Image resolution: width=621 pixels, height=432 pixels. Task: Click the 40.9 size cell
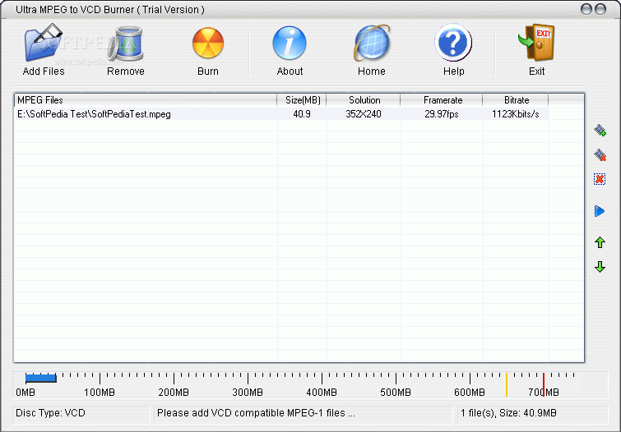[302, 114]
